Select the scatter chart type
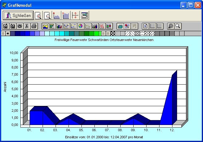 coord(102,26)
